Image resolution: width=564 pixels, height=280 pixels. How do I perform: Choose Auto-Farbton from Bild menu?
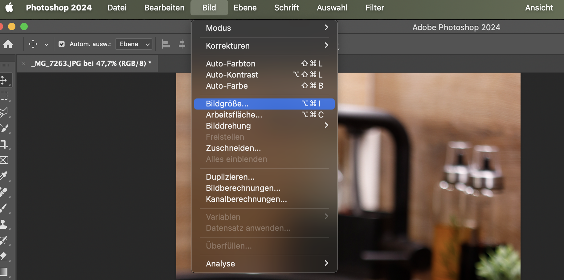pos(264,64)
